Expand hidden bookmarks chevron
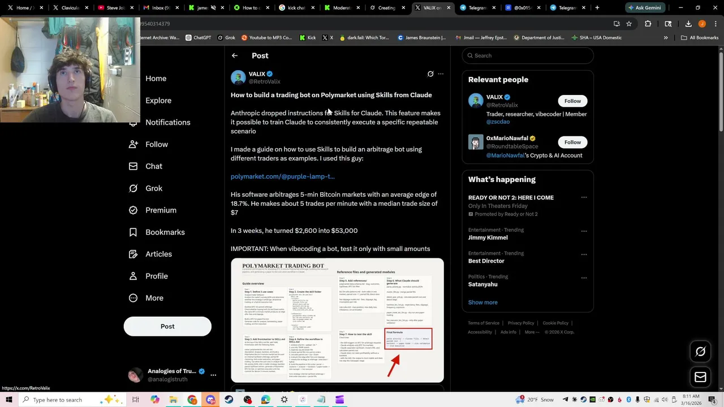Viewport: 724px width, 407px height. [x=666, y=38]
